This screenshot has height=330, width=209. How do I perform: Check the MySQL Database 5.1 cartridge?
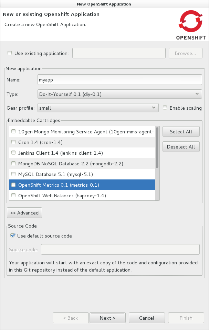(x=13, y=174)
